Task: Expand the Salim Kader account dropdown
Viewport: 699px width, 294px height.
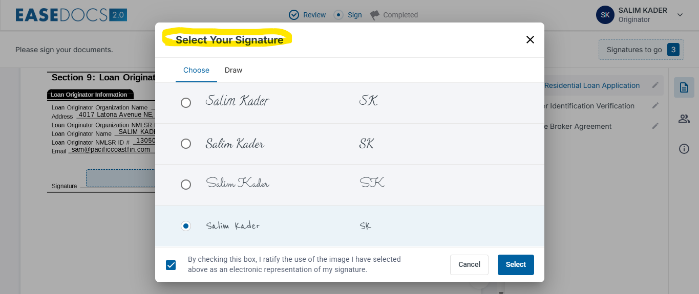Action: click(x=680, y=15)
